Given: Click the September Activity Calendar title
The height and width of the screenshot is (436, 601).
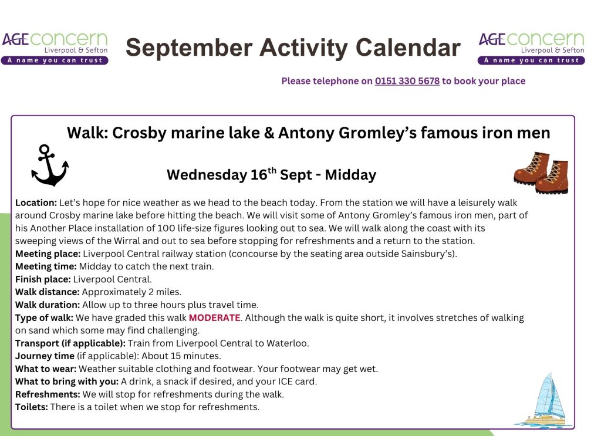Looking at the screenshot, I should click(293, 48).
